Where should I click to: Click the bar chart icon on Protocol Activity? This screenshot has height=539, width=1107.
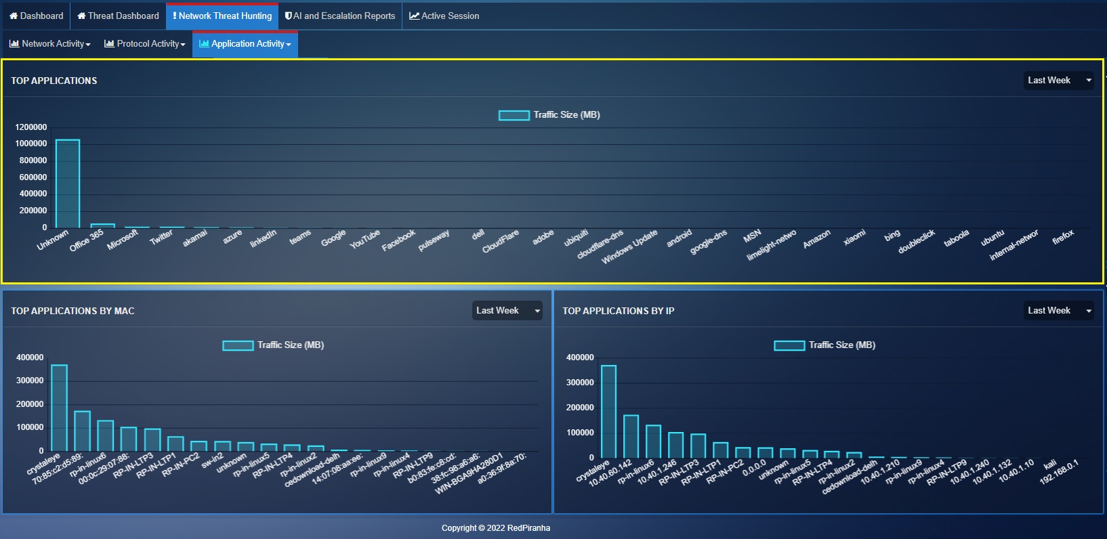(x=109, y=43)
